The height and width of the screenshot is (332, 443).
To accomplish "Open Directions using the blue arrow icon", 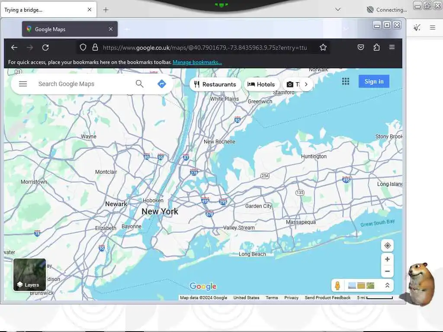I will [162, 84].
